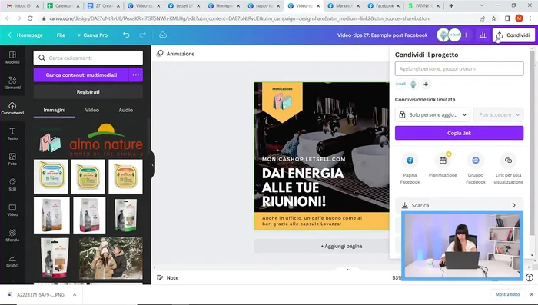This screenshot has width=538, height=305.
Task: Open the help question mark icon
Action: click(530, 277)
